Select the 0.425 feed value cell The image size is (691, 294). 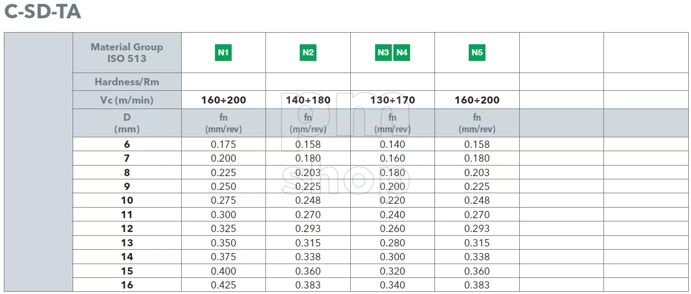(223, 285)
